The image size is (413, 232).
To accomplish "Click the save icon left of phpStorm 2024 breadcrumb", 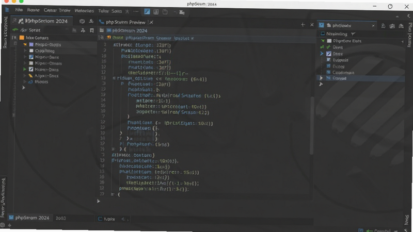I will tap(101, 30).
